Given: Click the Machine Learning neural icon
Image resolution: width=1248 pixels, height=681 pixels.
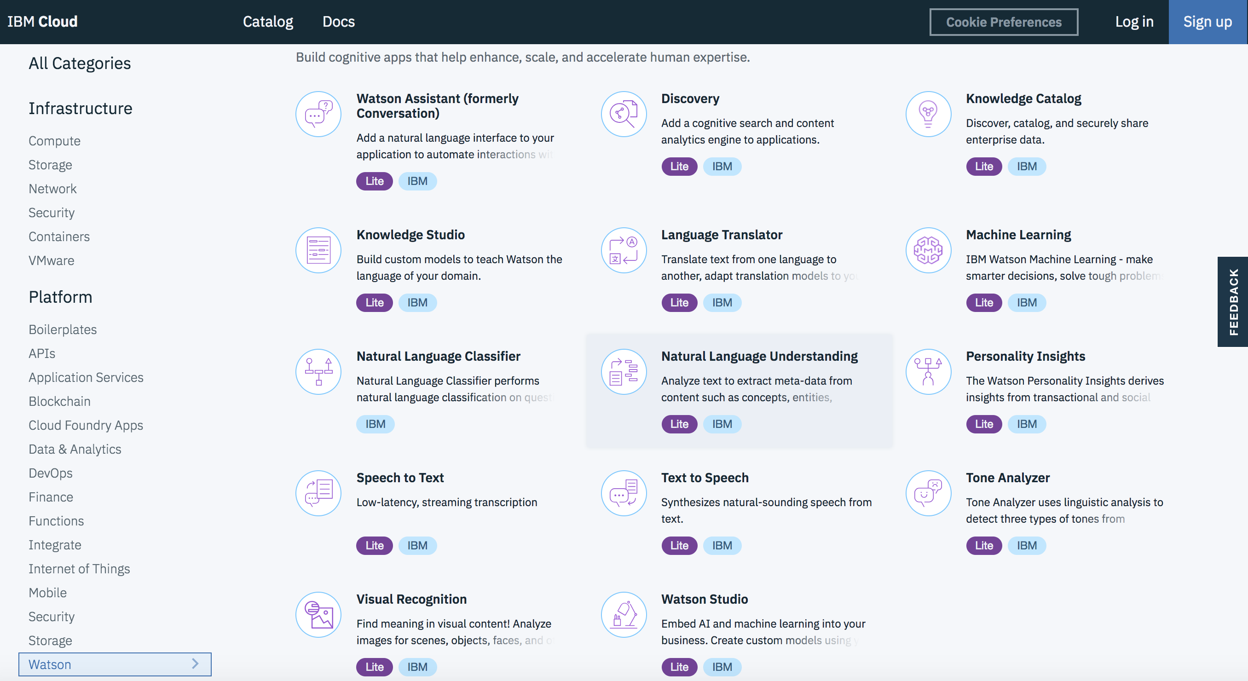Looking at the screenshot, I should [928, 250].
